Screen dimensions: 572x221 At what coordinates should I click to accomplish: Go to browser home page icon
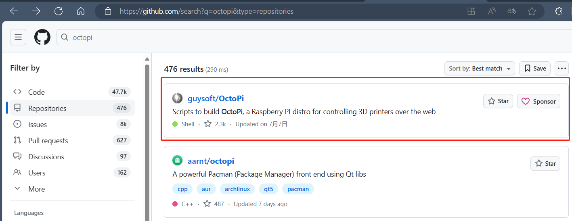[81, 11]
